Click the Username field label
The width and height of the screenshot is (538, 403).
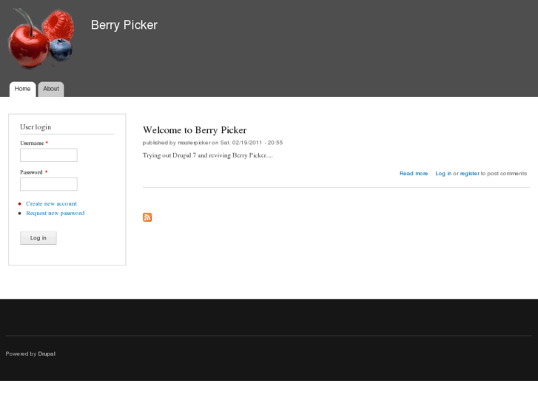pyautogui.click(x=32, y=143)
